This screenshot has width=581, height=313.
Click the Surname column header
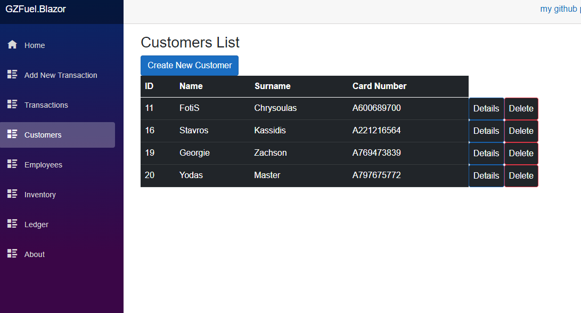pyautogui.click(x=272, y=86)
